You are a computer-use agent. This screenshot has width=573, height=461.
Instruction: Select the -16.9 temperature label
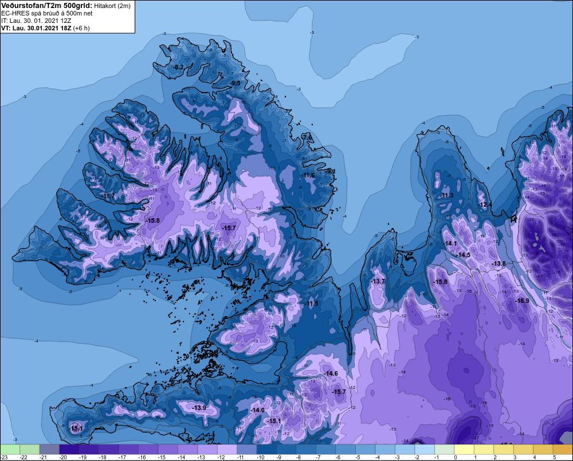522,301
